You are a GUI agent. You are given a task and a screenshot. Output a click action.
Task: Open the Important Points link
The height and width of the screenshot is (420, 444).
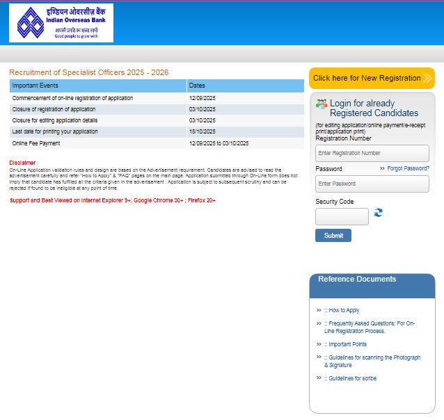coord(347,344)
